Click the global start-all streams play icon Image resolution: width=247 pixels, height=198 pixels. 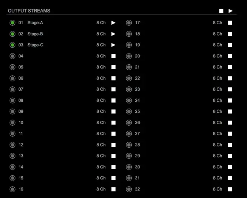tap(230, 11)
